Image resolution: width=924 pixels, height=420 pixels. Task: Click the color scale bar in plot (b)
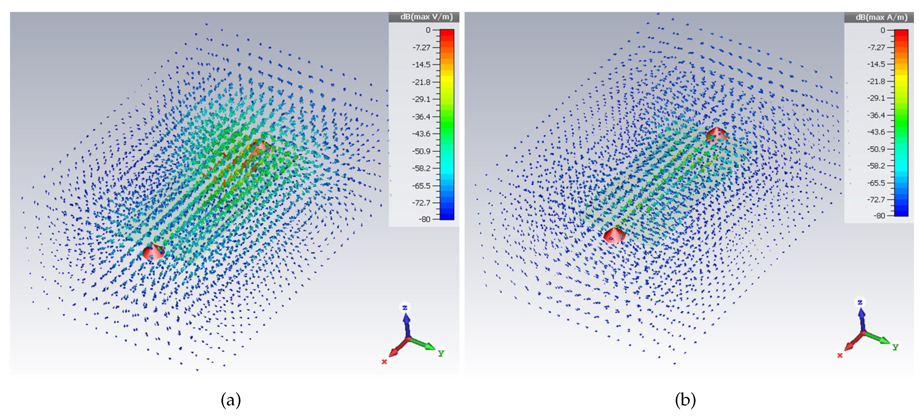901,123
